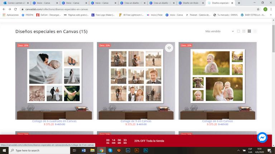Open the Más vendido sort dropdown
This screenshot has height=154, width=275.
point(219,31)
